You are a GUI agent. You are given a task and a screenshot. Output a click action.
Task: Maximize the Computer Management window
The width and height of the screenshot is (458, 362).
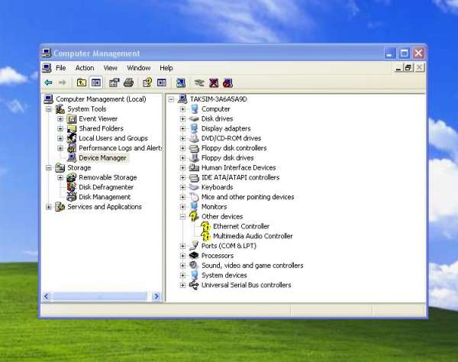click(405, 53)
